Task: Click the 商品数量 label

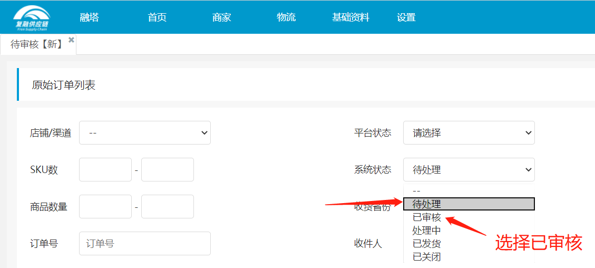Action: [48, 207]
